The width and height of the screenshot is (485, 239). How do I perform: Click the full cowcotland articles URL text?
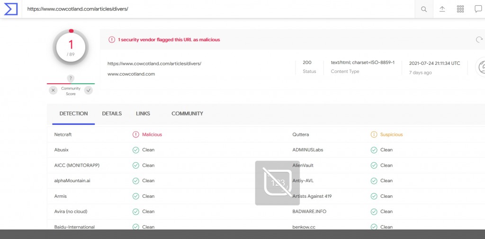154,64
